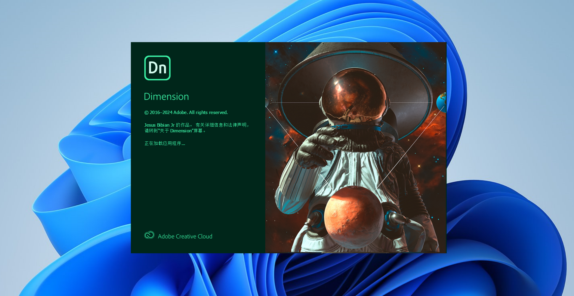Click the astronaut splash artwork image
This screenshot has width=574, height=296.
pos(356,147)
